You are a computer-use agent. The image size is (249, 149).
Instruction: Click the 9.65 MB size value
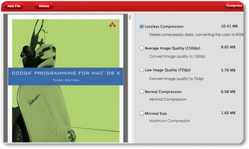pyautogui.click(x=228, y=47)
